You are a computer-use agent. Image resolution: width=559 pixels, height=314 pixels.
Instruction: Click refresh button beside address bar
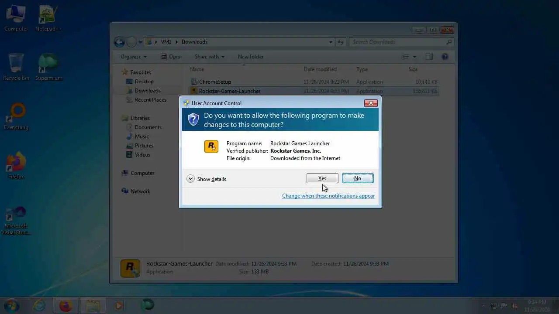point(341,42)
